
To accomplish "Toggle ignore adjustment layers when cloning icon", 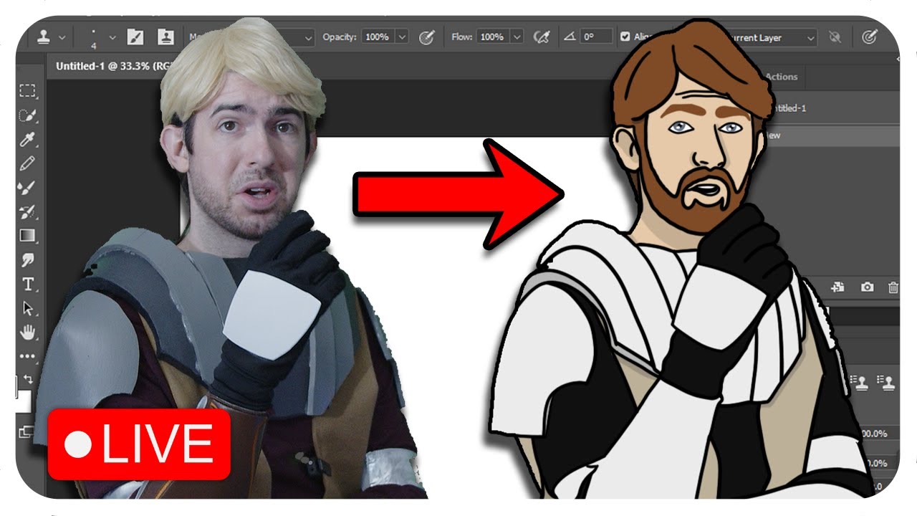I will click(x=834, y=37).
